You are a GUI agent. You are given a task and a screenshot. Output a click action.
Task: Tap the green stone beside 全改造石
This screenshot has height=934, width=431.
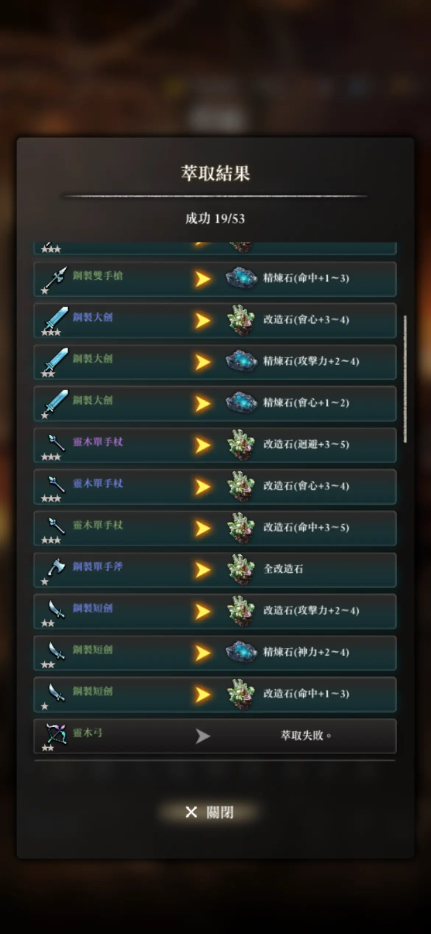click(241, 569)
